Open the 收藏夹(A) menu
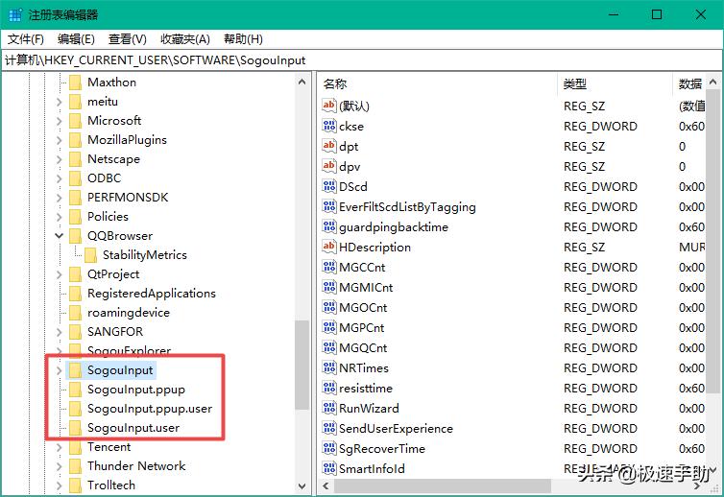This screenshot has height=497, width=724. point(185,39)
